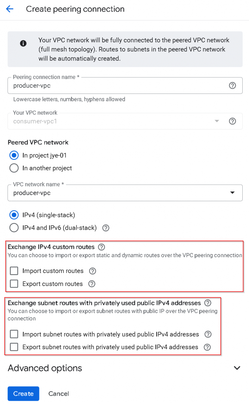Enable Import custom routes checkbox
The image size is (249, 404).
click(x=14, y=271)
